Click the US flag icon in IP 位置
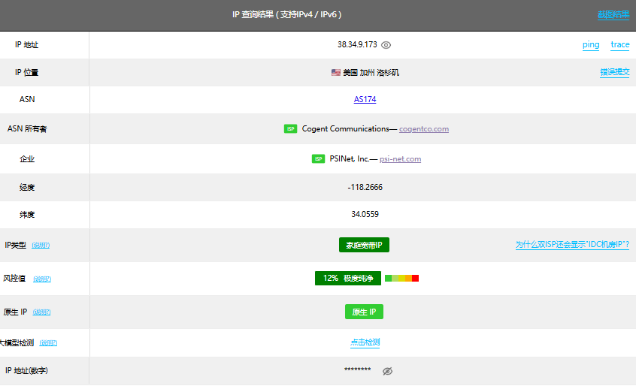The width and height of the screenshot is (636, 386). click(x=336, y=73)
